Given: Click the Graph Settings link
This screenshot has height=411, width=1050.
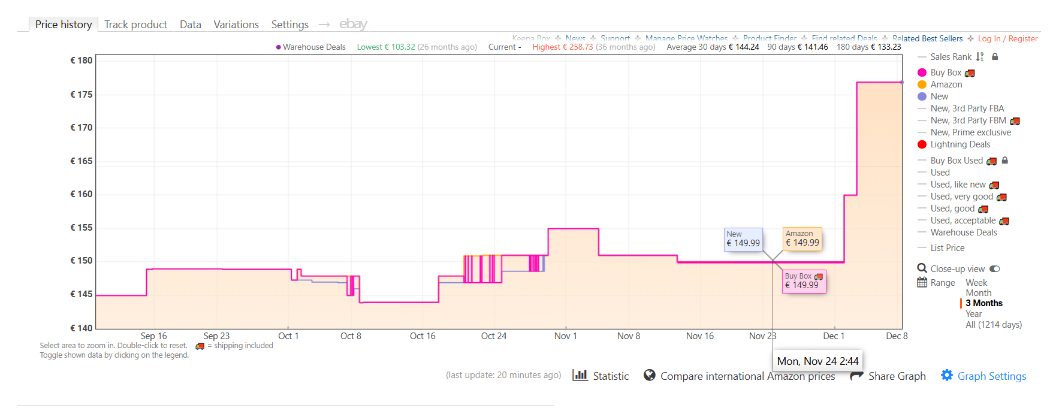Looking at the screenshot, I should coord(992,376).
